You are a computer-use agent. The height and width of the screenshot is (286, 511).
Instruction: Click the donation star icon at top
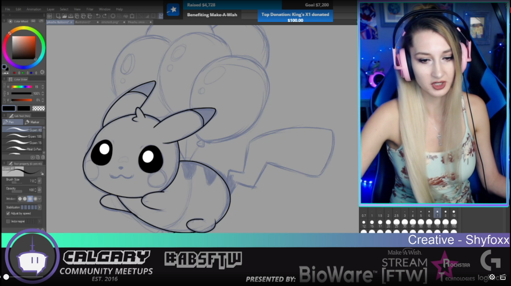[x=173, y=9]
